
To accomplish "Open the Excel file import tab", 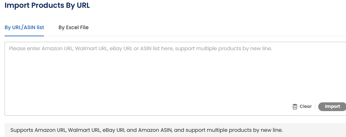I will click(x=73, y=28).
